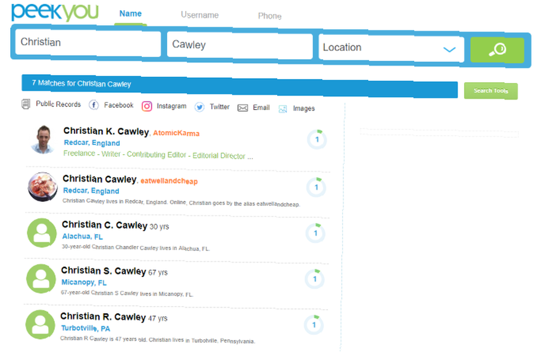Click text '67-year-old Christian S Cawley lives in Micanopy'
This screenshot has height=356, width=537.
point(127,293)
